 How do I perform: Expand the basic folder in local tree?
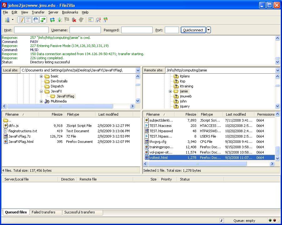41,76
